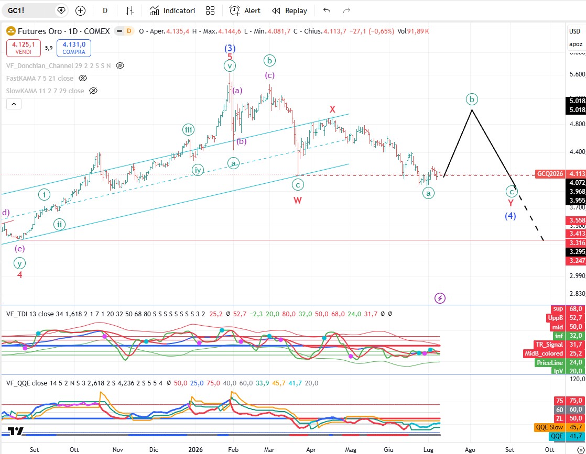
Task: Click the circled iii wave label
Action: tap(188, 130)
